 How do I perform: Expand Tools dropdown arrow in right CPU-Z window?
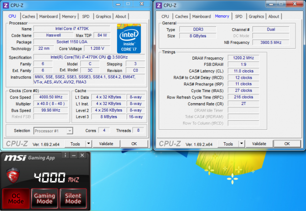pos(241,144)
